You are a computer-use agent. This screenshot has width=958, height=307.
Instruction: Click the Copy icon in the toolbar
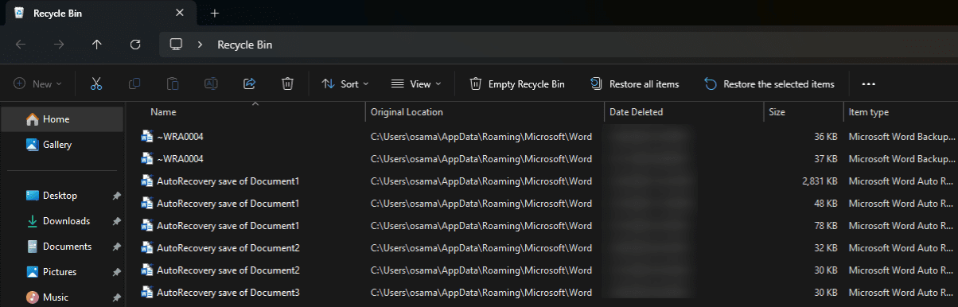pyautogui.click(x=134, y=84)
